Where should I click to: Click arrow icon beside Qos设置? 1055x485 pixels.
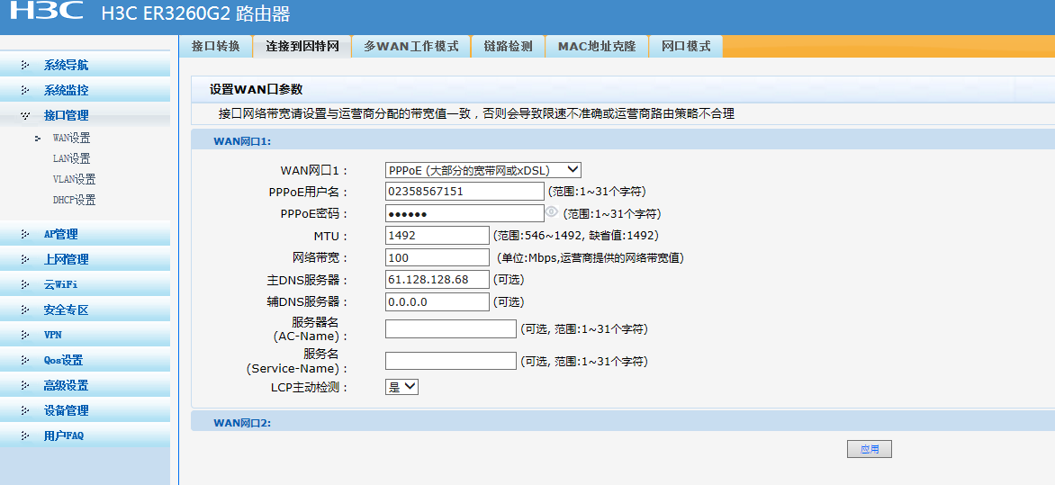[x=25, y=360]
